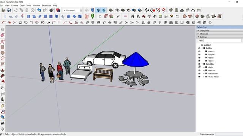Select the Car Sedan item in Outliner
This screenshot has width=243, height=136.
point(213,74)
